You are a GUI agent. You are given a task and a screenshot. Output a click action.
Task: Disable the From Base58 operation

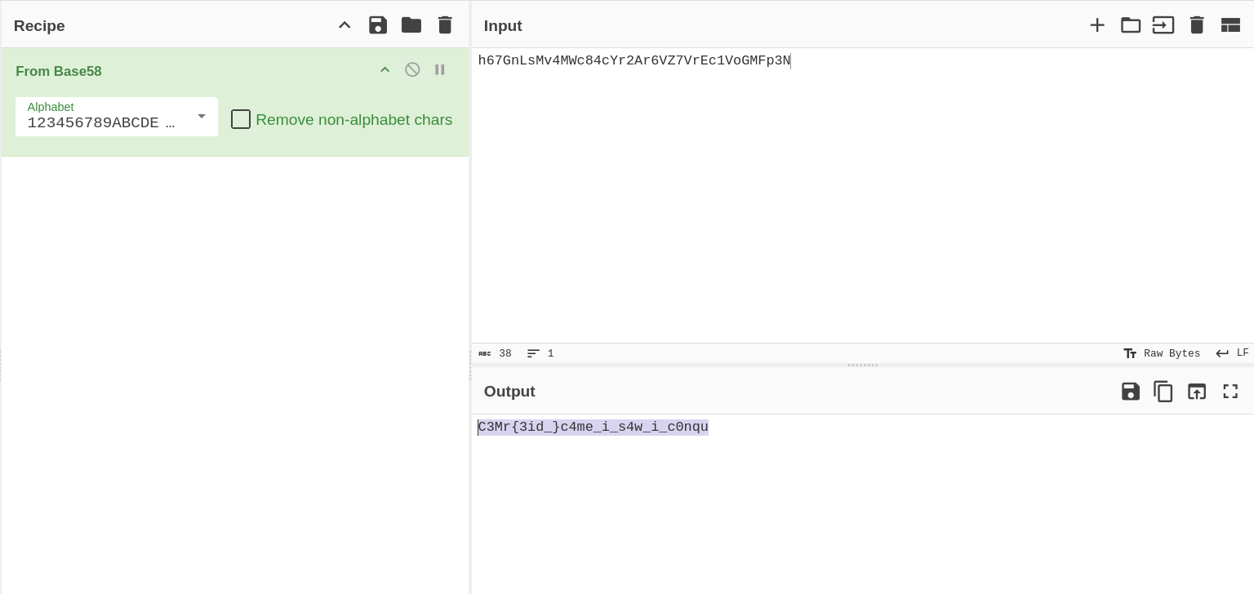tap(412, 70)
